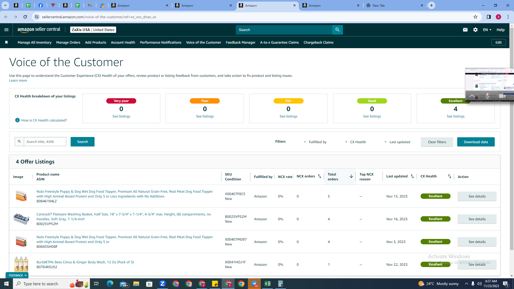514x289 pixels.
Task: Click the Seller Central top search field
Action: (x=284, y=30)
